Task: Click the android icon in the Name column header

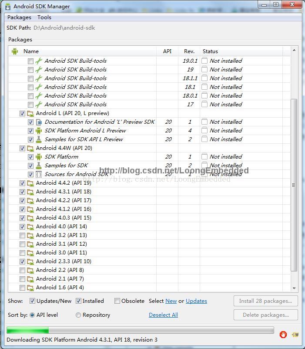Action: [15, 51]
